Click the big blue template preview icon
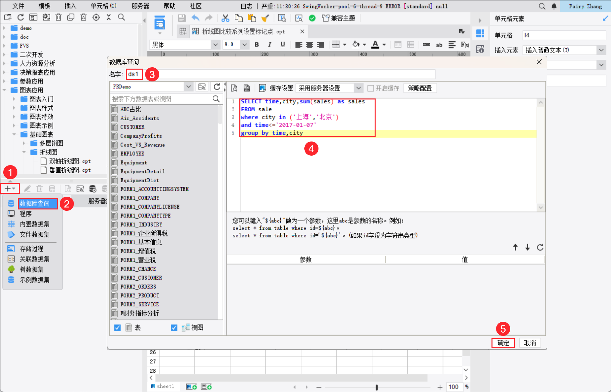 (x=160, y=22)
